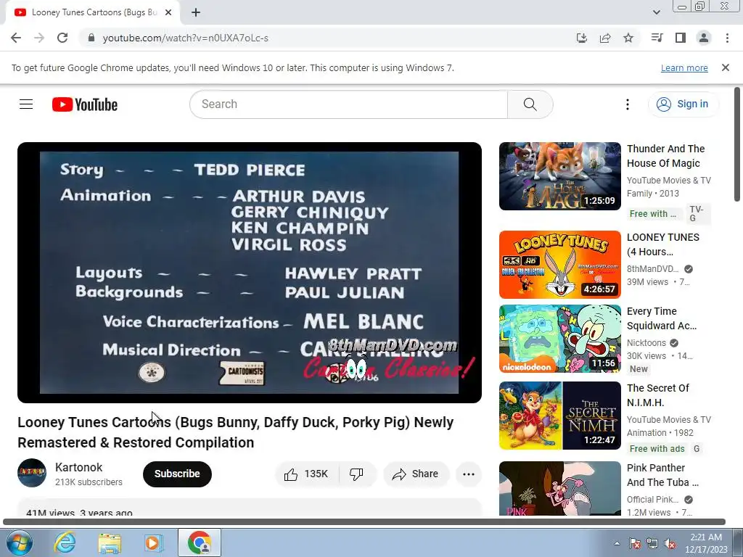
Task: Open the Kartonok channel name link
Action: point(78,467)
